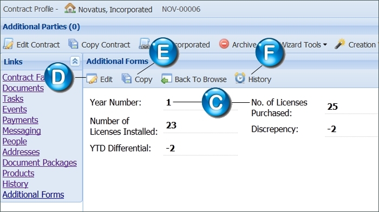Click Novatus, Incorporated title text
Viewport: 379px width, 212px height.
point(115,10)
